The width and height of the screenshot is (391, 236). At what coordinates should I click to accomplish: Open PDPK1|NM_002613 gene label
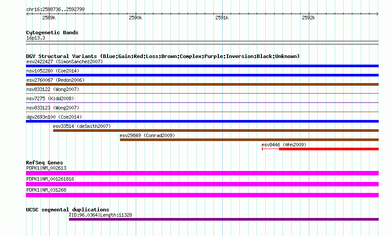[x=47, y=168]
